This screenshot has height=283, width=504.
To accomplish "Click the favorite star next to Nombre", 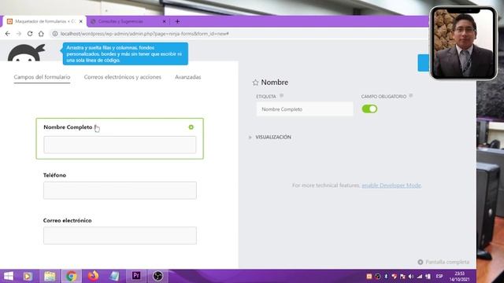I will pos(255,83).
